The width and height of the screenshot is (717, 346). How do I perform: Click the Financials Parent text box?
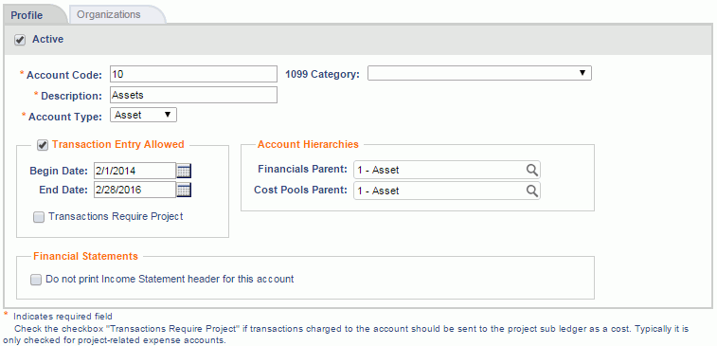click(x=447, y=170)
